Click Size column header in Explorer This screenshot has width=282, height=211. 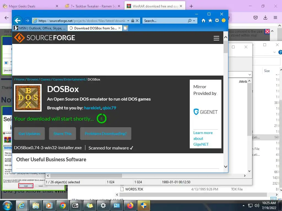point(267,71)
